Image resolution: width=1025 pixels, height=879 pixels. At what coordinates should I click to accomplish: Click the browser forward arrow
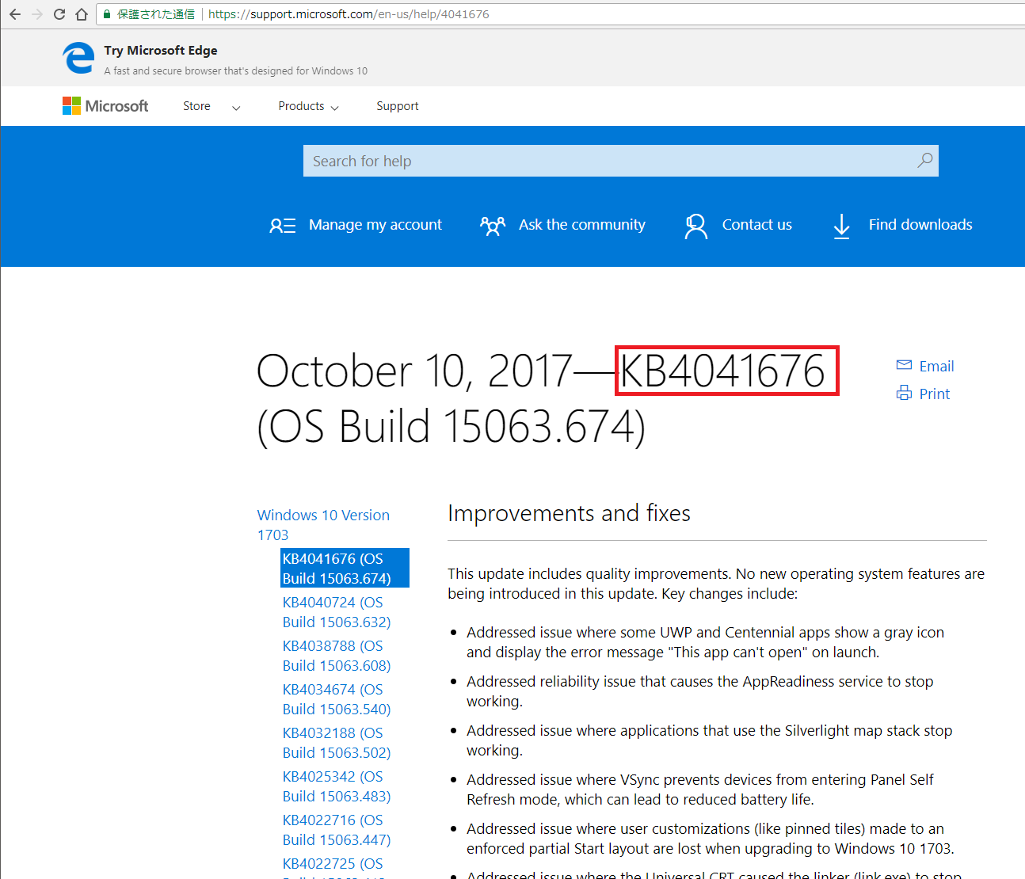pyautogui.click(x=37, y=14)
